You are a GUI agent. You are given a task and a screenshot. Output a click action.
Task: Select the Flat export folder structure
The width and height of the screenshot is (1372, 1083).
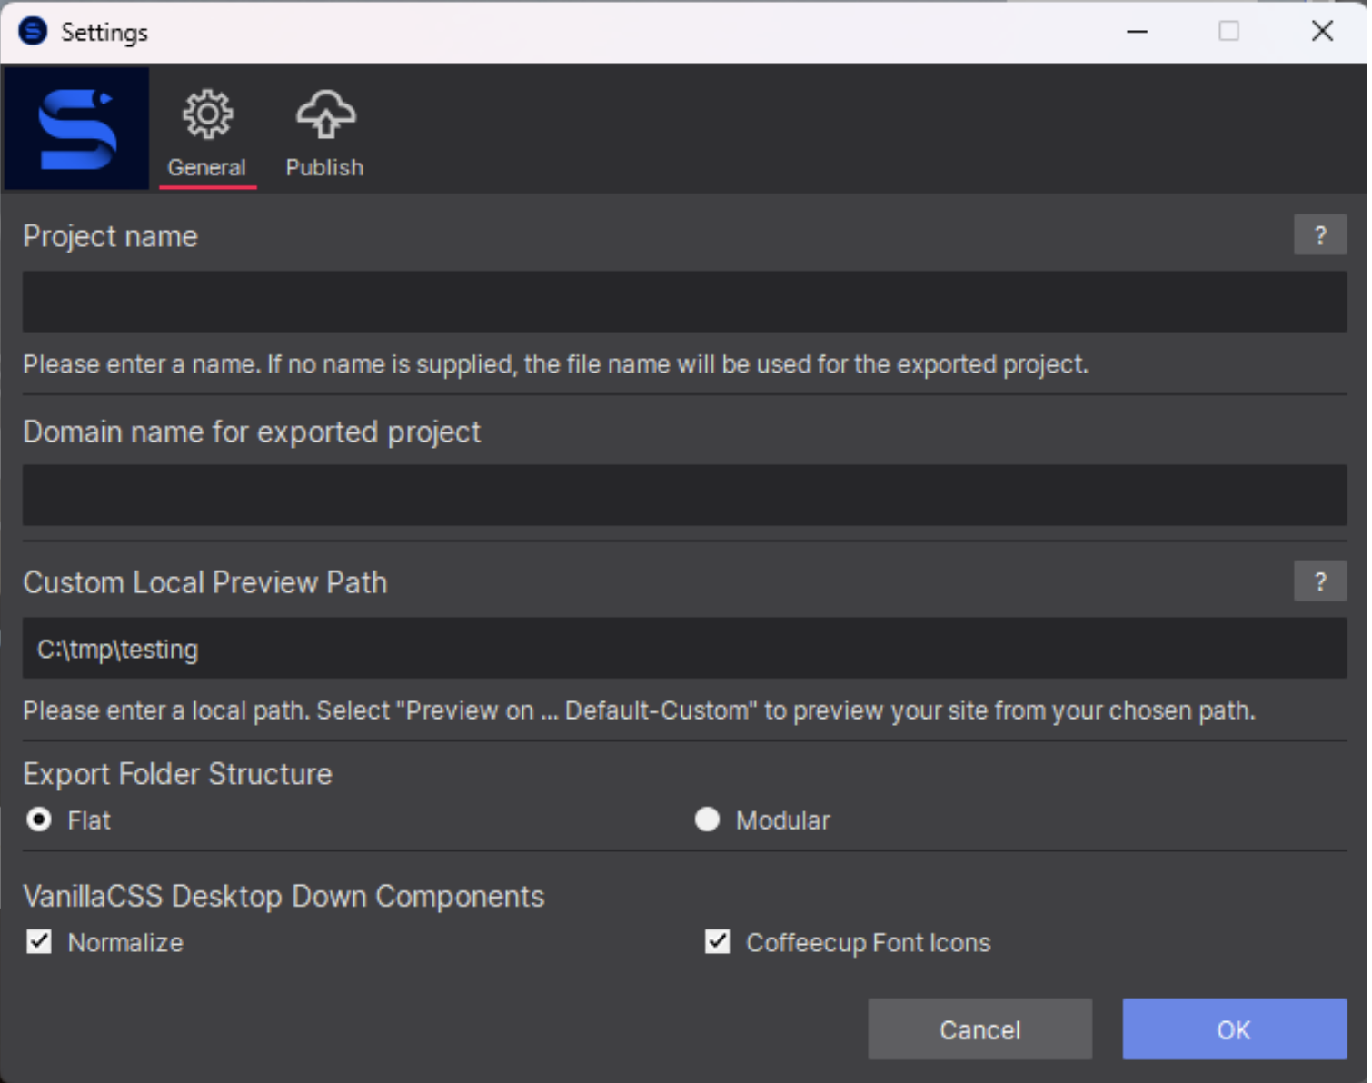pos(39,820)
